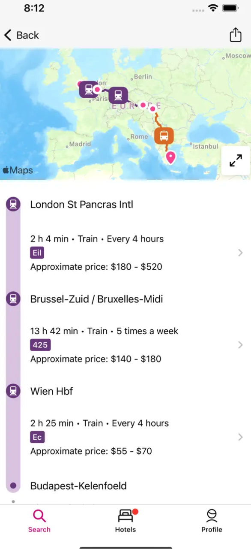Tap the orange bus marker on map
Screen dimensions: 251x549
click(164, 136)
